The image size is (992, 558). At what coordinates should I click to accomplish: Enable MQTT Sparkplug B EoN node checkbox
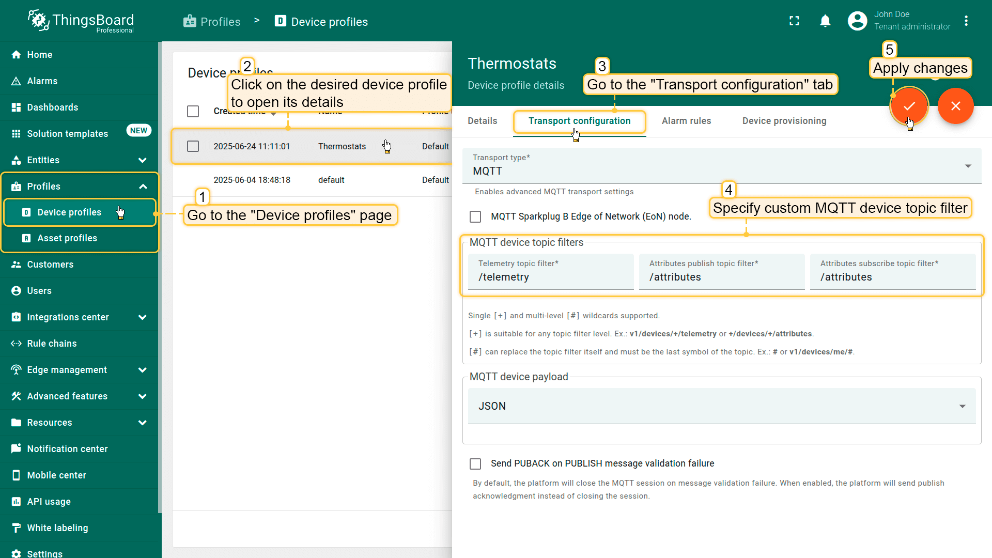point(475,216)
